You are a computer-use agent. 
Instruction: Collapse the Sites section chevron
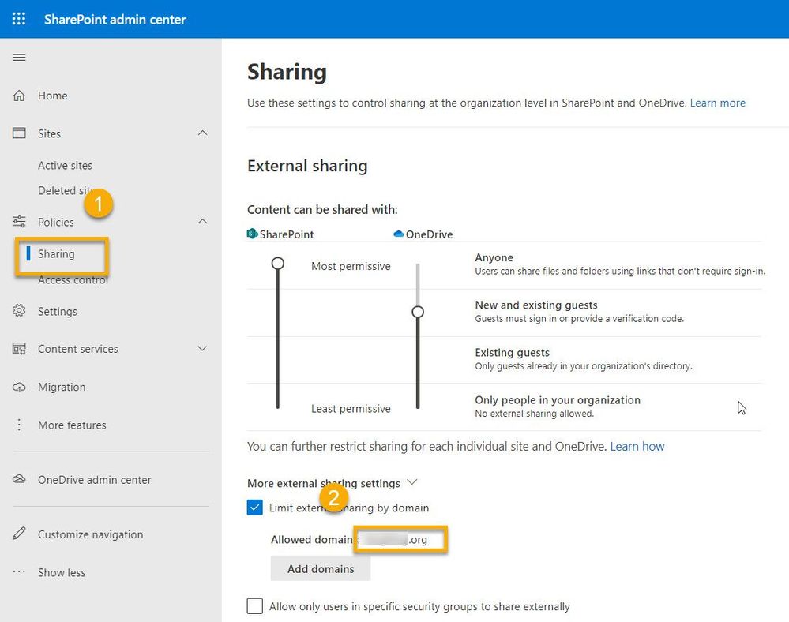[x=202, y=133]
